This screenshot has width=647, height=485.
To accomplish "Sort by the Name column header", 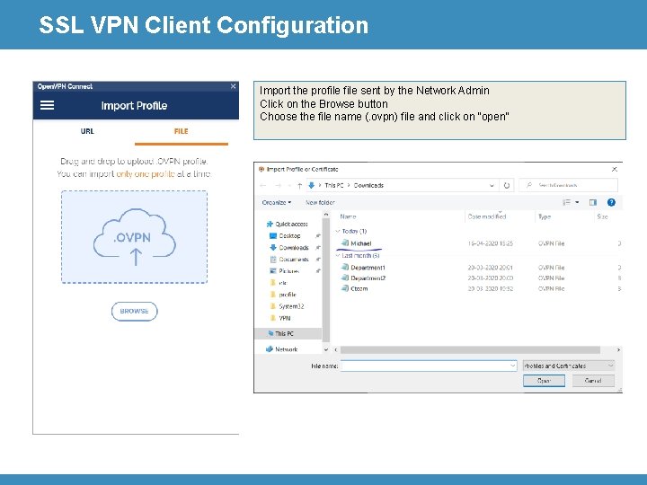I will [x=348, y=216].
